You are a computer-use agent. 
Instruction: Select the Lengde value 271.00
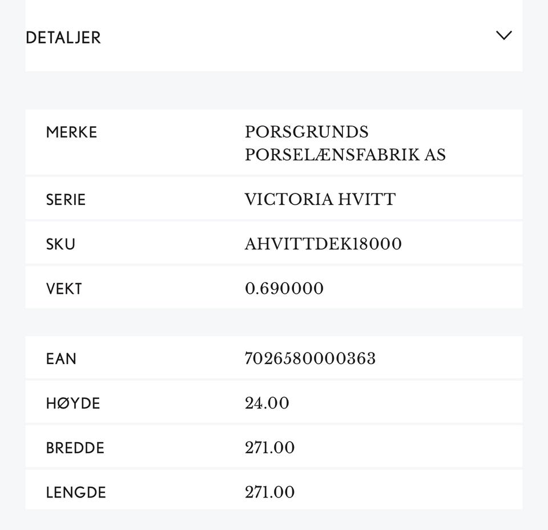pyautogui.click(x=269, y=492)
